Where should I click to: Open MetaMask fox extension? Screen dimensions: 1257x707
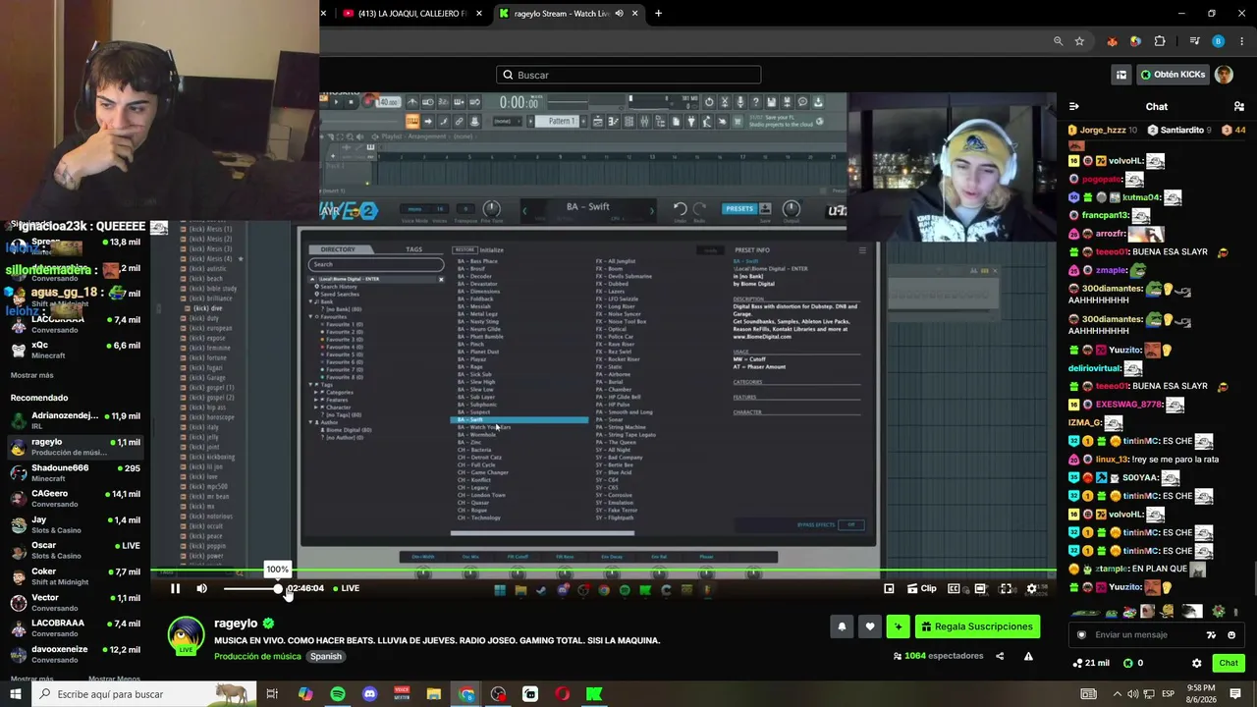pos(1112,41)
